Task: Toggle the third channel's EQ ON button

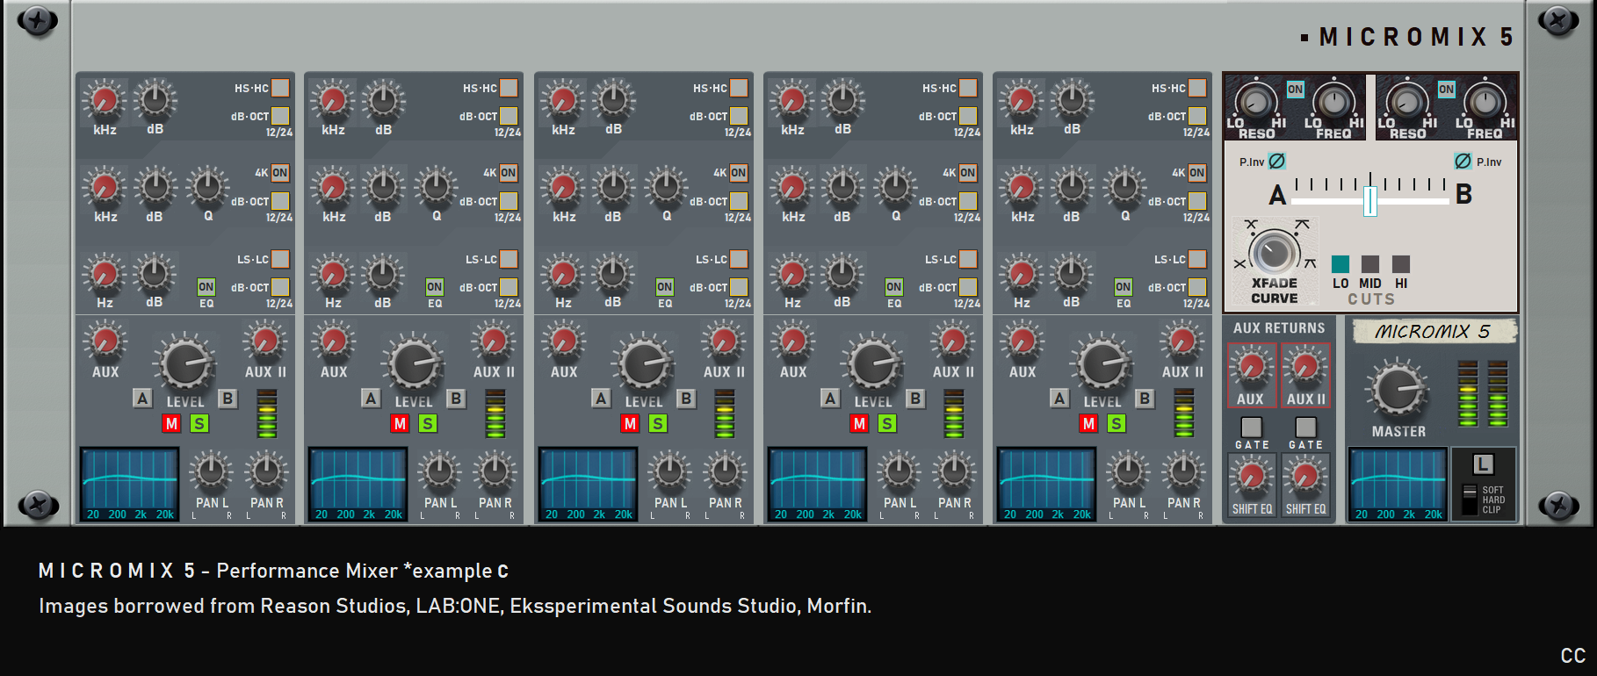Action: coord(664,287)
